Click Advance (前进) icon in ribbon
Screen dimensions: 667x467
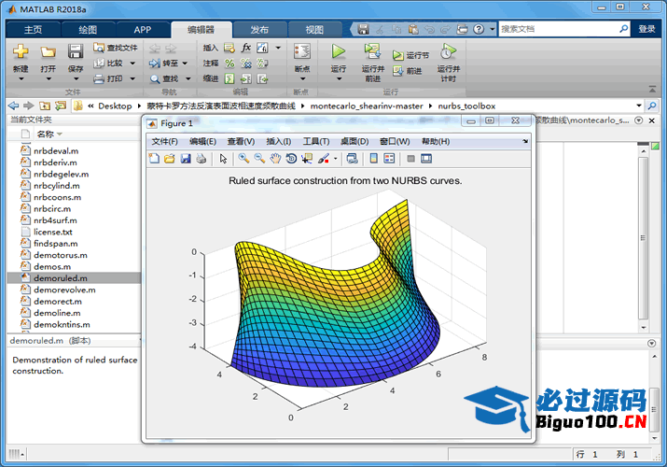pos(397,71)
